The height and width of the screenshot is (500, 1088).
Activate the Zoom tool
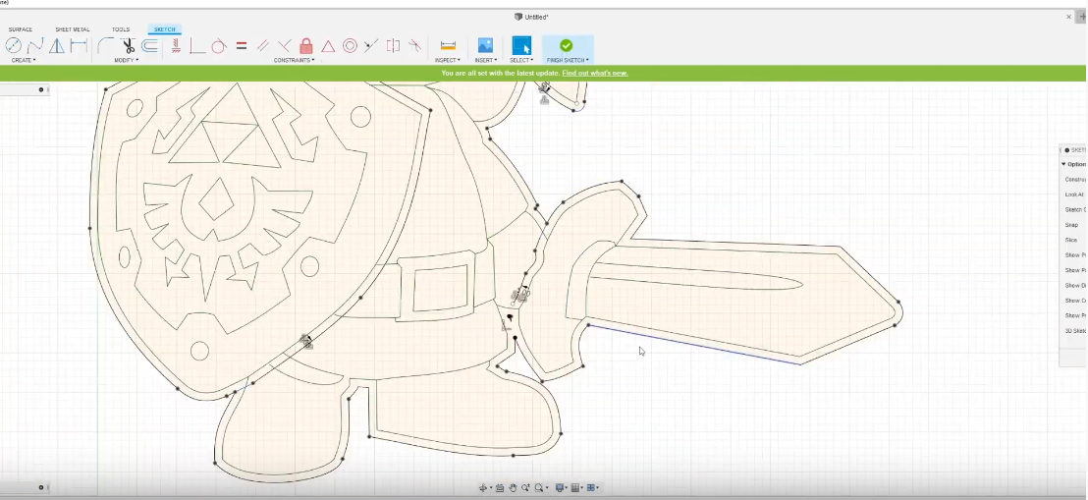[x=525, y=488]
